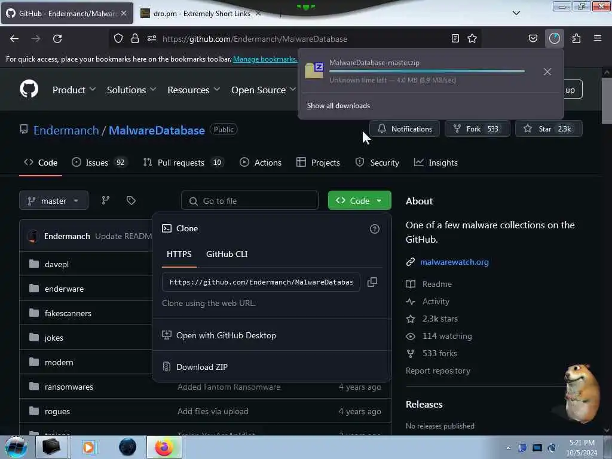Open the Pull requests tab
The width and height of the screenshot is (612, 459).
pos(183,163)
